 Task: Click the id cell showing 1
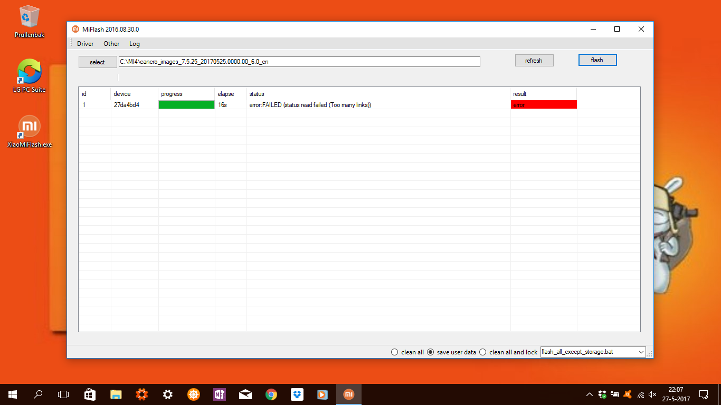pyautogui.click(x=84, y=105)
